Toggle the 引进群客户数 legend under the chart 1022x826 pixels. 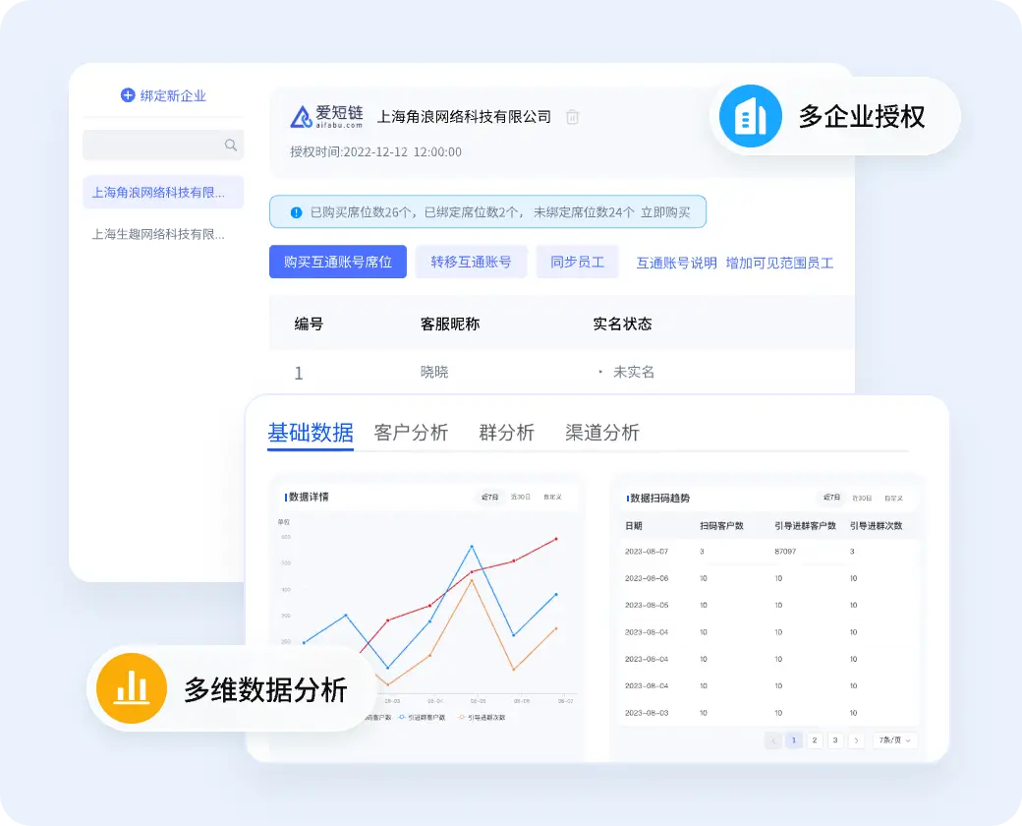(423, 717)
